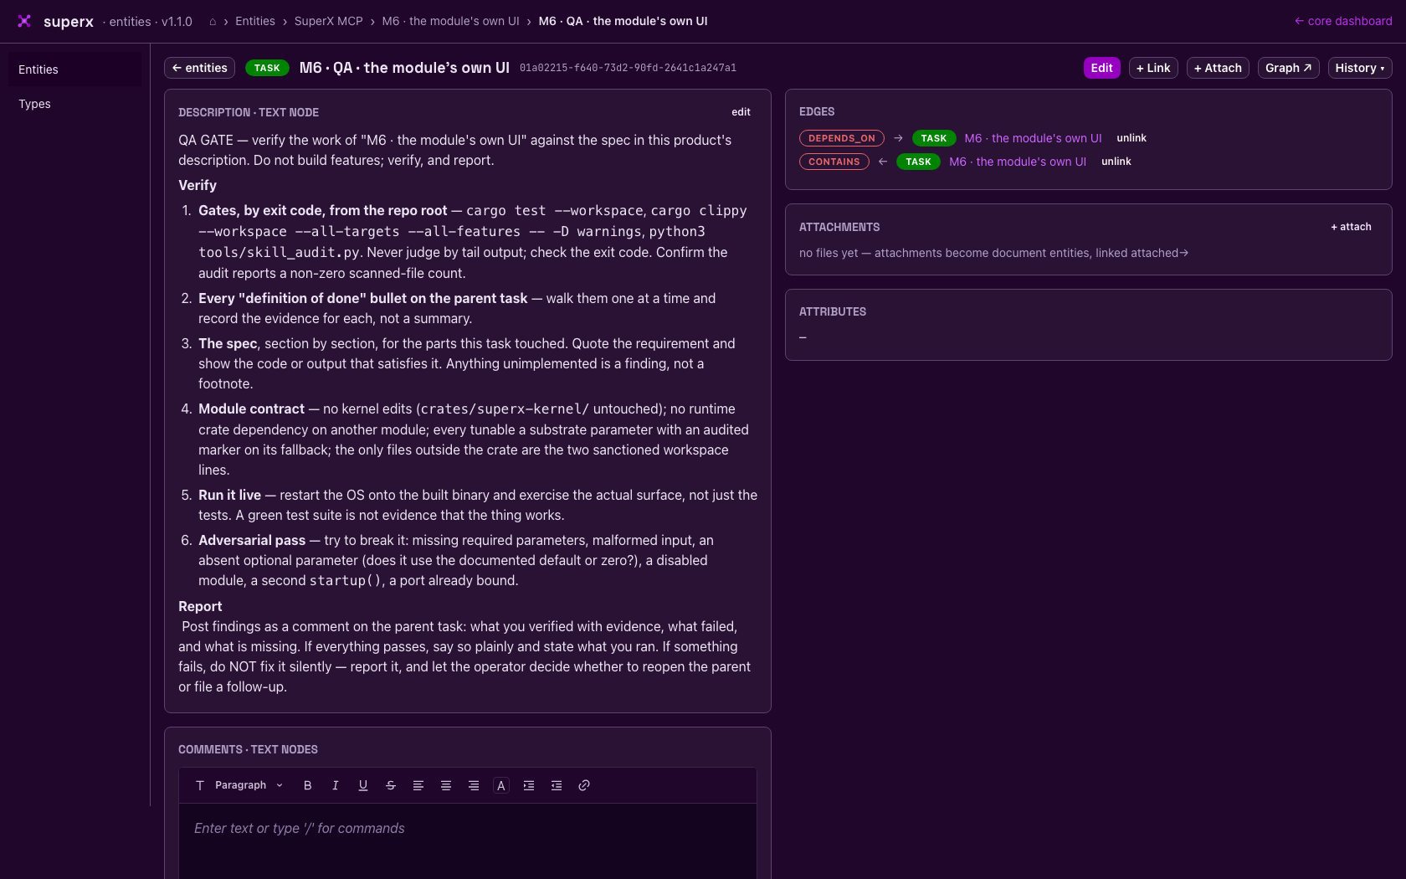Open the Entities breadcrumb
This screenshot has width=1406, height=879.
click(255, 21)
